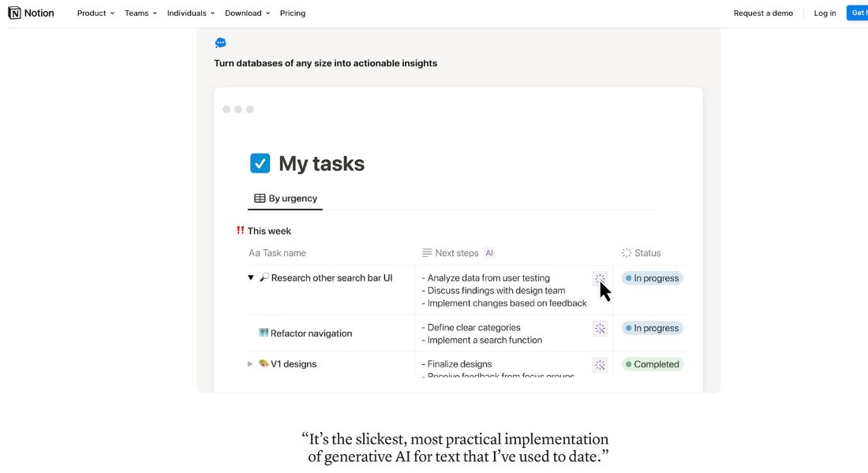Image resolution: width=868 pixels, height=473 pixels.
Task: Click the blue AI sparkle icon above the heading
Action: [221, 42]
